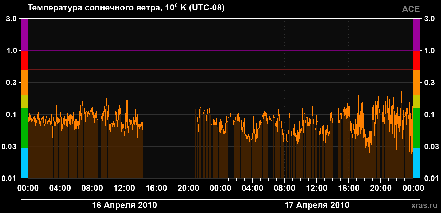This screenshot has height=213, width=441.
Task: Click the 04:00 time label for 16 Апреля
Action: pos(60,188)
